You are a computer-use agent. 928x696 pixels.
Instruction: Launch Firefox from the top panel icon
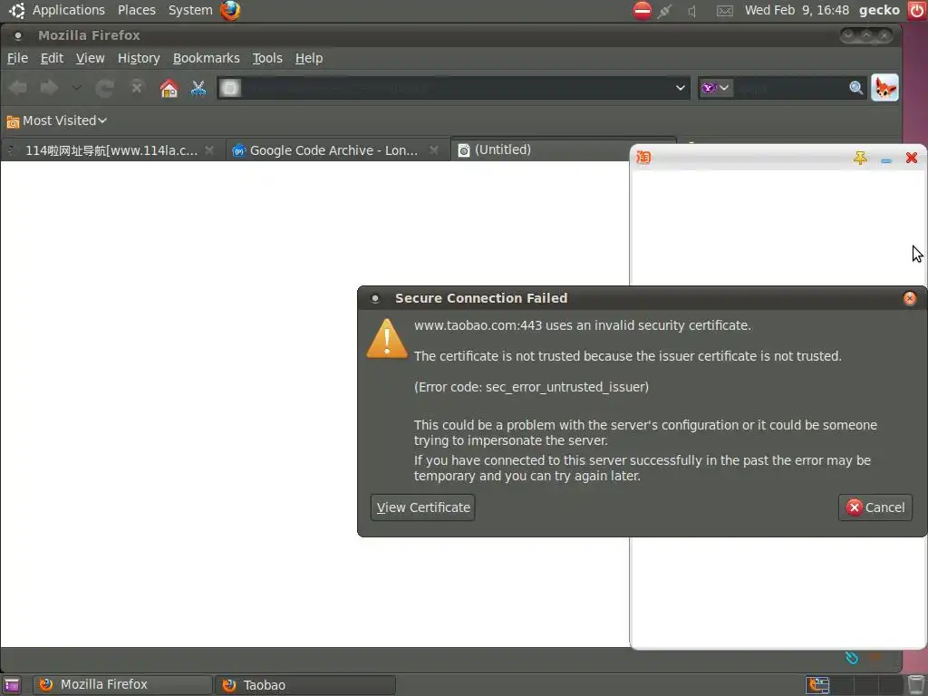point(230,10)
